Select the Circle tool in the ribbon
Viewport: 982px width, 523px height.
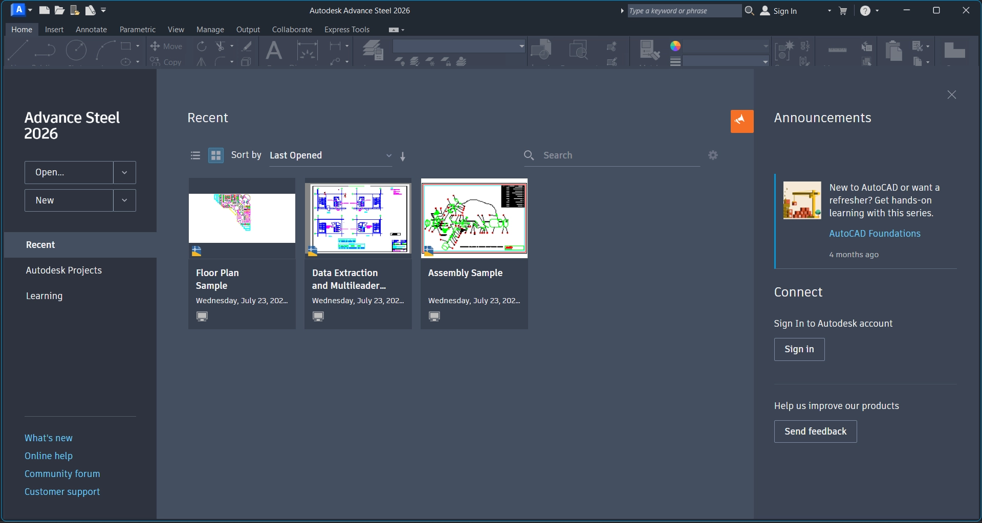[76, 50]
